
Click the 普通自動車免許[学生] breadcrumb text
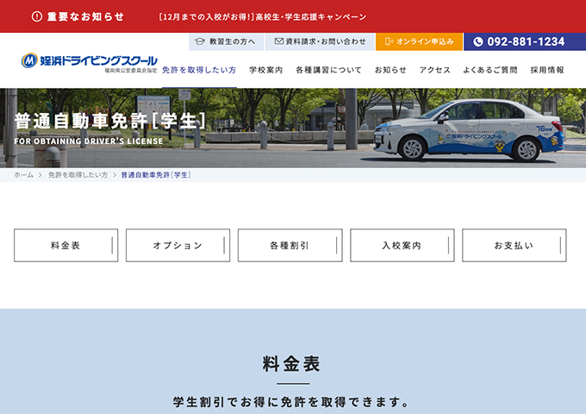click(156, 175)
